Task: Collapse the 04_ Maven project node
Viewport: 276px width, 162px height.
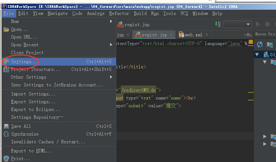Action: pyautogui.click(x=257, y=54)
